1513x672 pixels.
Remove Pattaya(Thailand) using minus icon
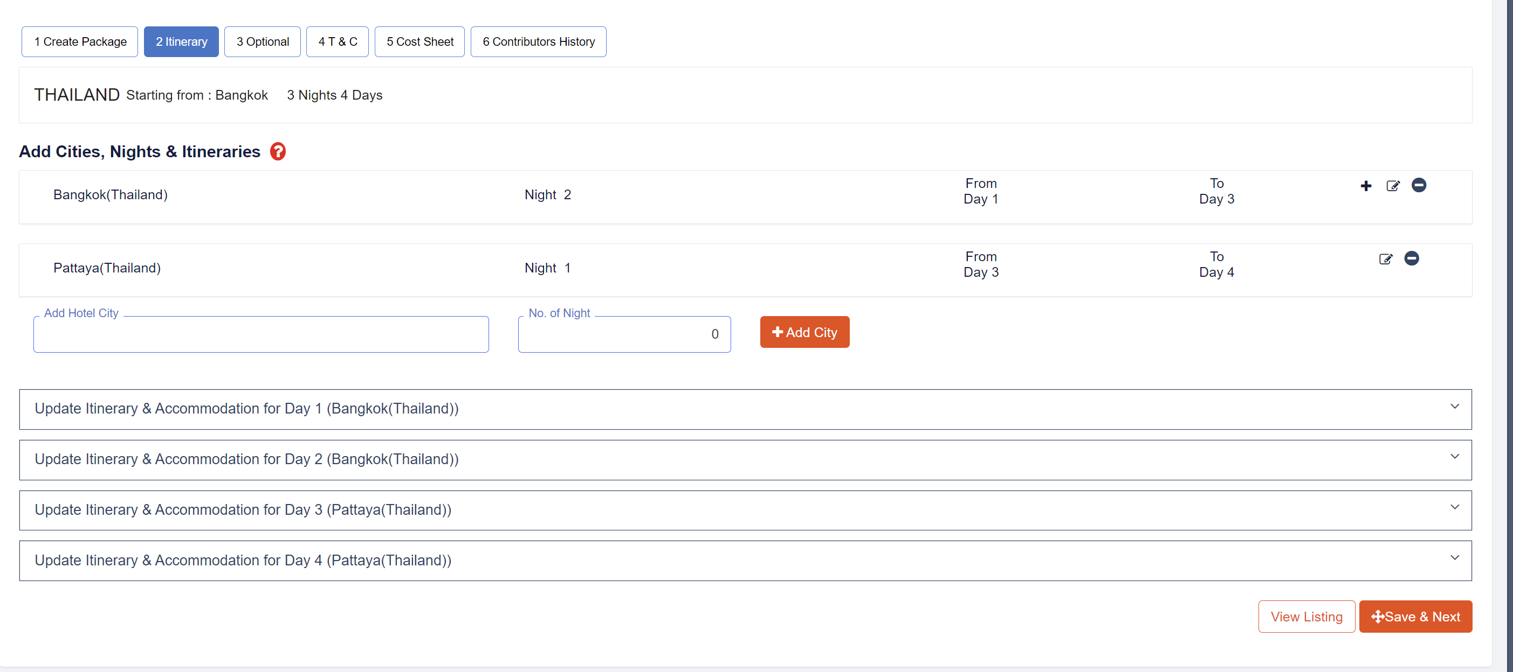pyautogui.click(x=1412, y=258)
